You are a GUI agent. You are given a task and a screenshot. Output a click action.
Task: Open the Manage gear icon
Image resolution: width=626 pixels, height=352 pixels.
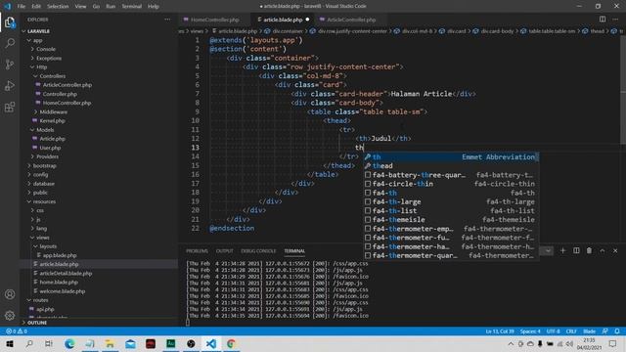click(10, 316)
